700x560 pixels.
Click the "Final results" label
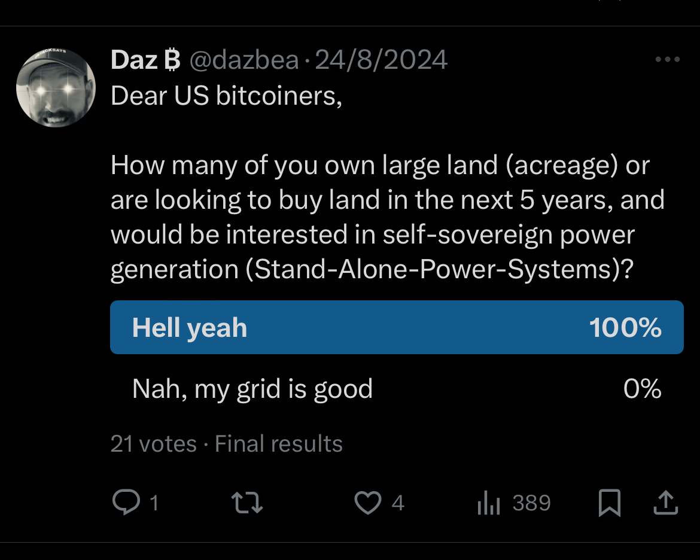(x=279, y=444)
